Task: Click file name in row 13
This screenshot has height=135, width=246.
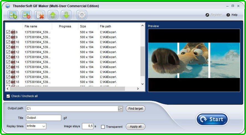Action: click(37, 57)
